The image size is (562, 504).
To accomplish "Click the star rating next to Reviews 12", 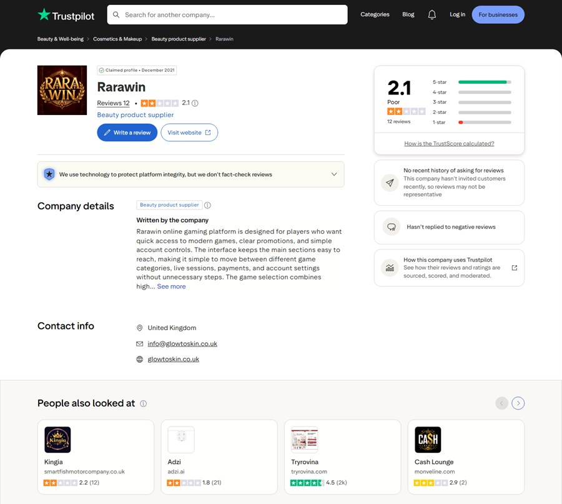I will pos(159,103).
